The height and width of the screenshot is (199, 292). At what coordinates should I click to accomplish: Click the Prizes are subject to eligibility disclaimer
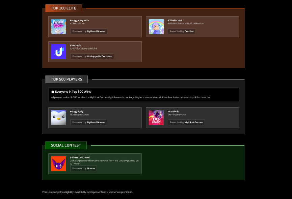pos(87,192)
